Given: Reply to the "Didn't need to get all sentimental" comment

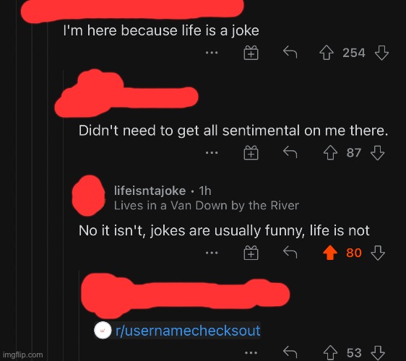Looking at the screenshot, I should coord(290,152).
